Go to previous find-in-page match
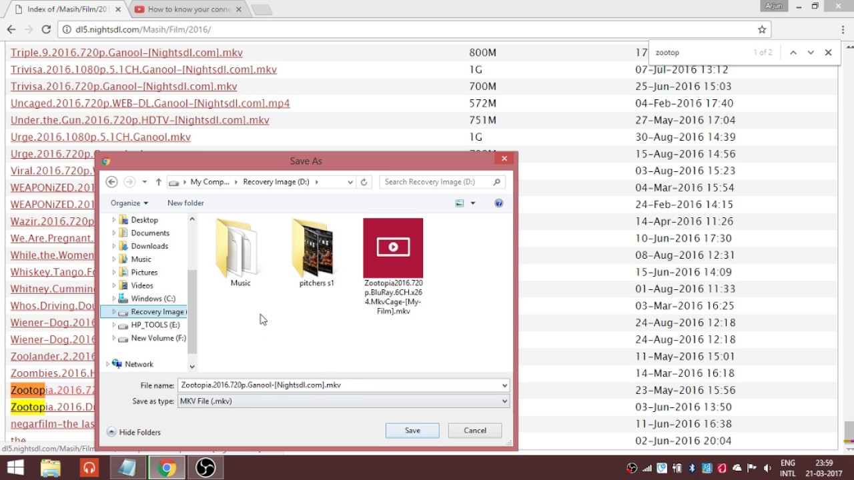 793,53
